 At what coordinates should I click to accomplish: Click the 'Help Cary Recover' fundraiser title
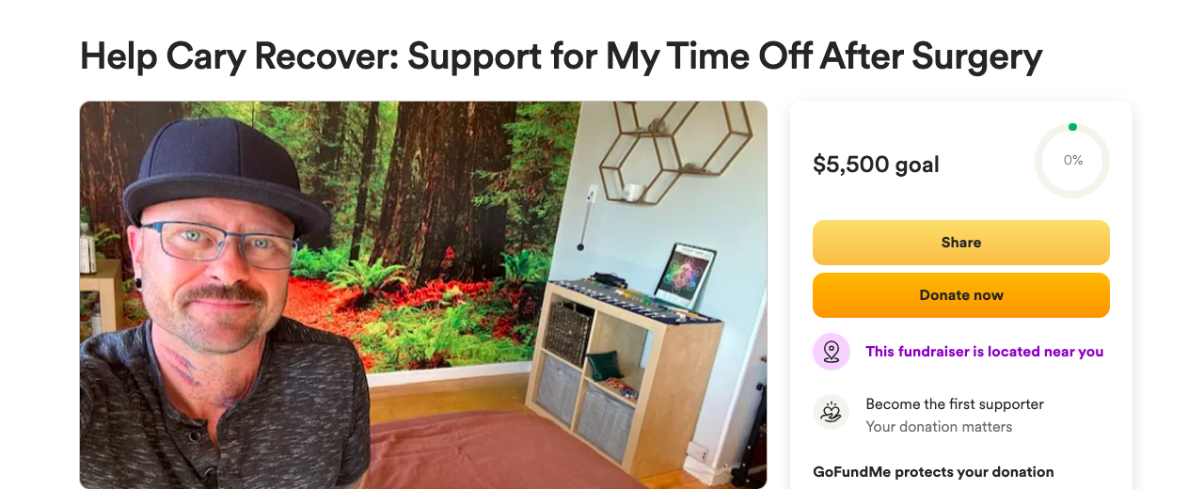(561, 57)
